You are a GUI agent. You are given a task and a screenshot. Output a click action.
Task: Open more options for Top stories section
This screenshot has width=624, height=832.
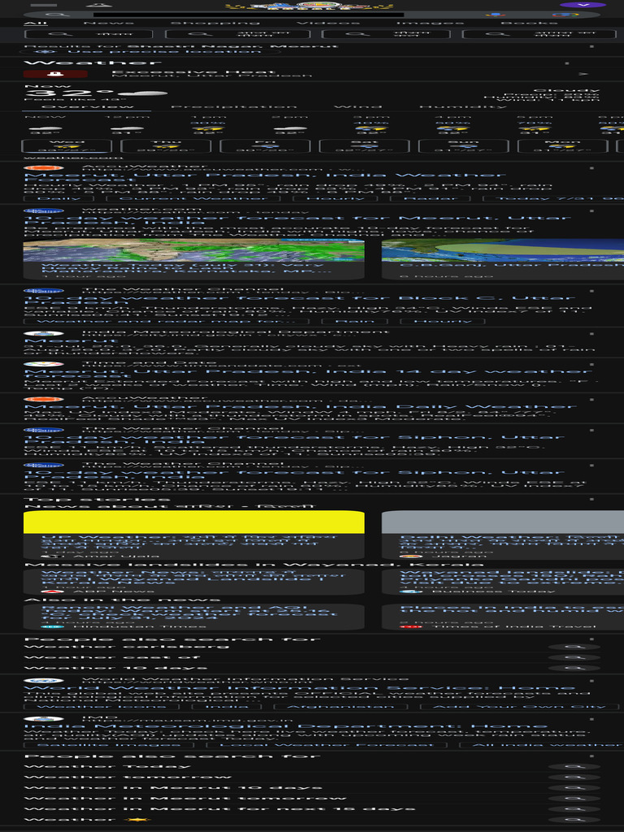pyautogui.click(x=591, y=500)
